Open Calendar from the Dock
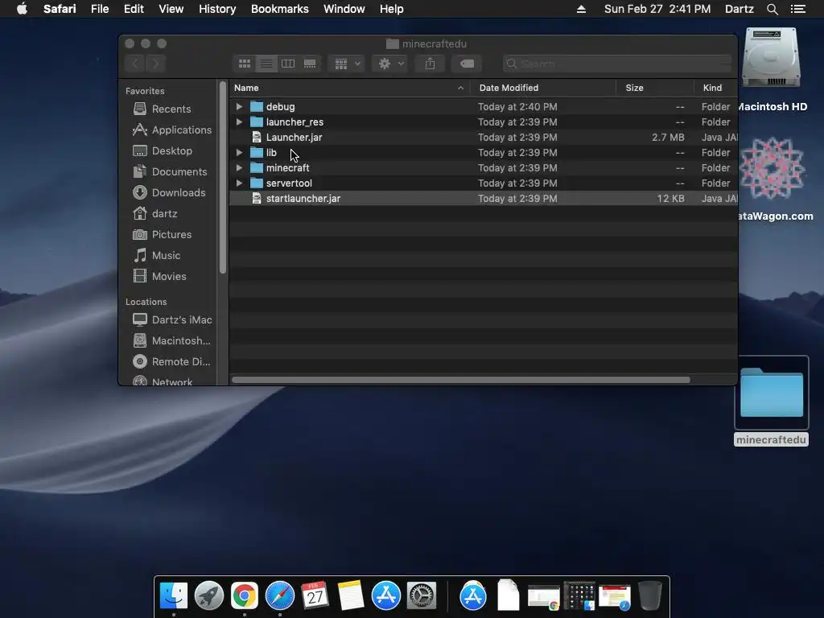 point(315,596)
